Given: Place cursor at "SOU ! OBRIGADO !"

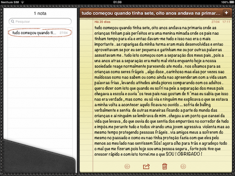Looking at the screenshot, I should [x=184, y=154].
